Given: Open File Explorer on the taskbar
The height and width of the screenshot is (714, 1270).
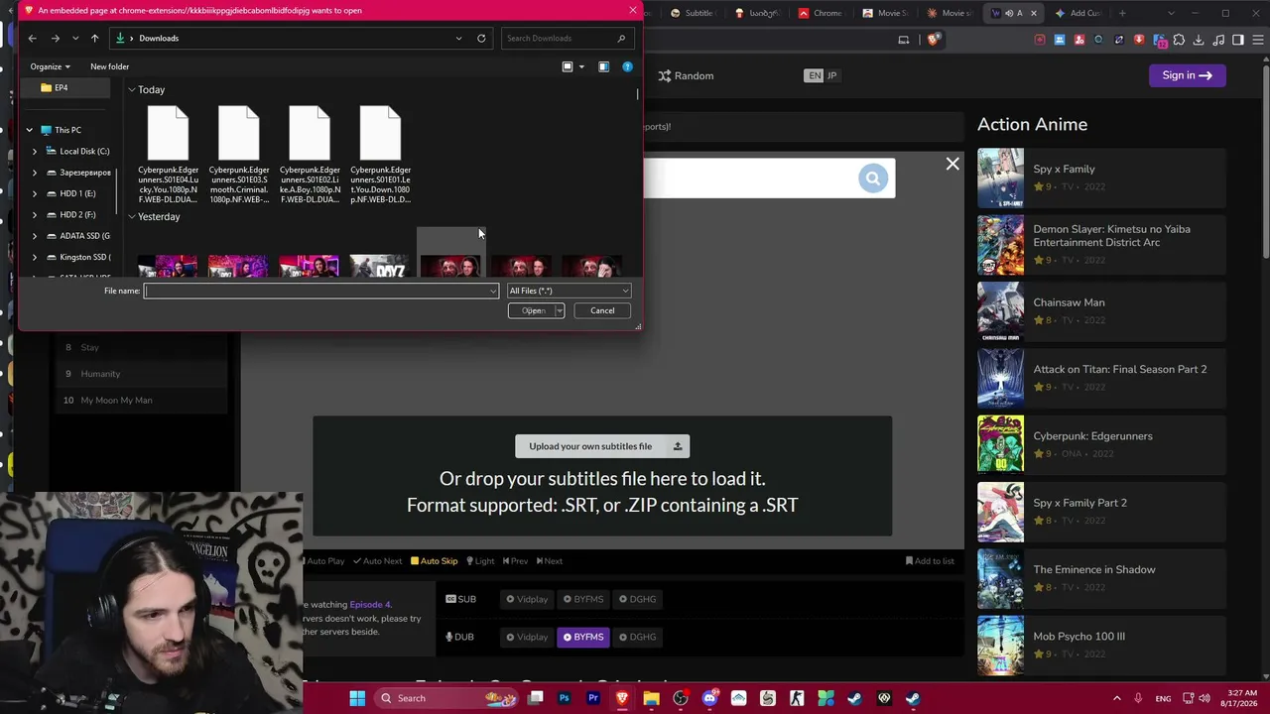Looking at the screenshot, I should [x=651, y=698].
